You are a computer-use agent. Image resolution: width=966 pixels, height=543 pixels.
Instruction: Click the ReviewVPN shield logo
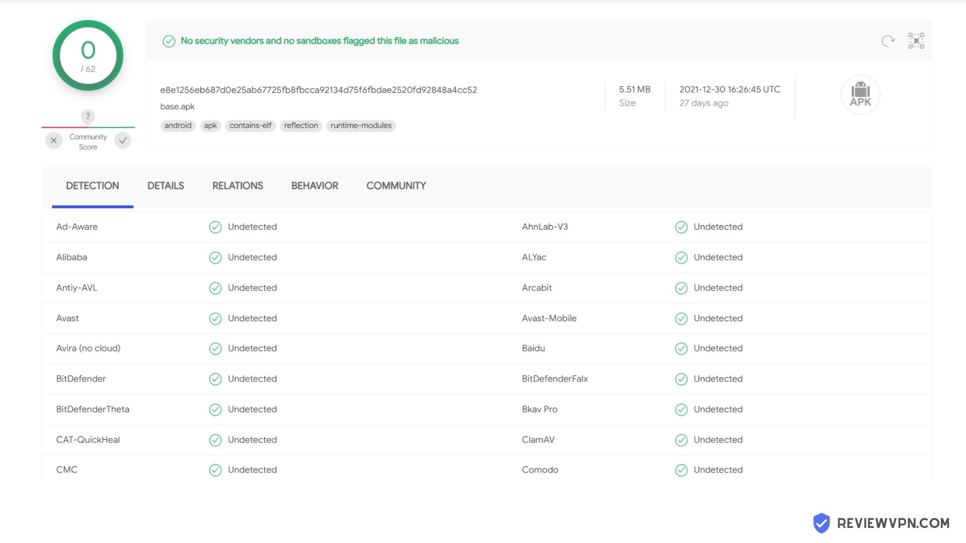[822, 523]
